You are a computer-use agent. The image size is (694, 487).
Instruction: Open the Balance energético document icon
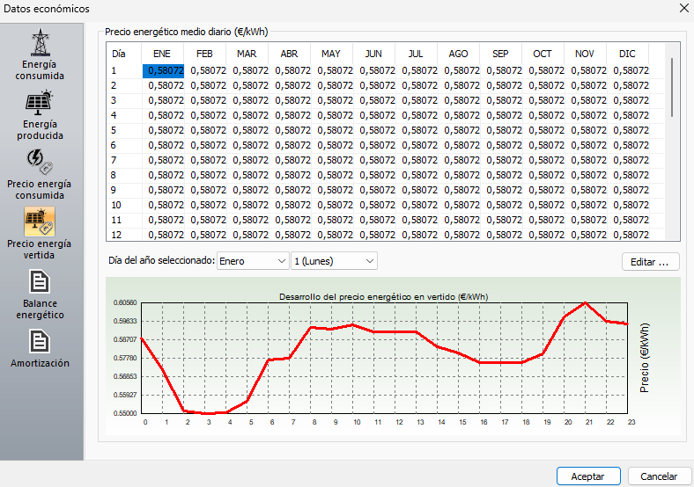(x=40, y=282)
